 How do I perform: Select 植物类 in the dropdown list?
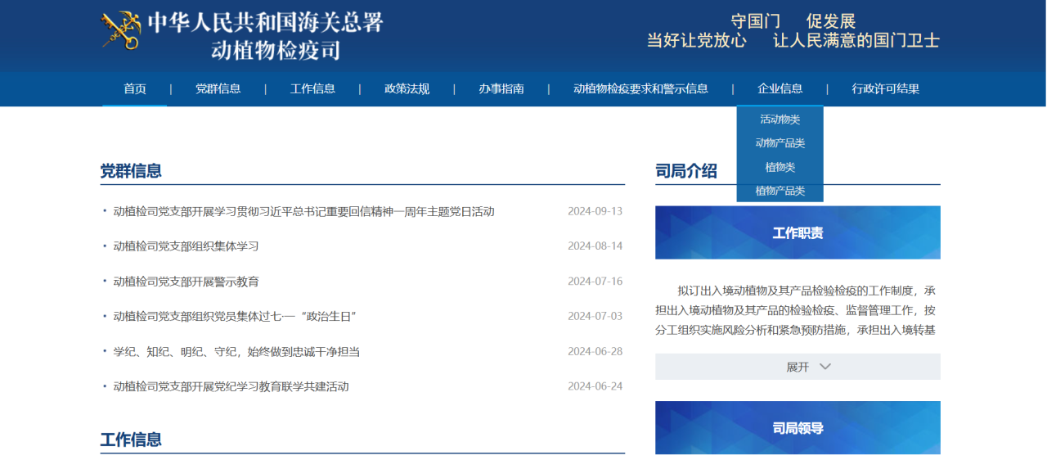[780, 167]
